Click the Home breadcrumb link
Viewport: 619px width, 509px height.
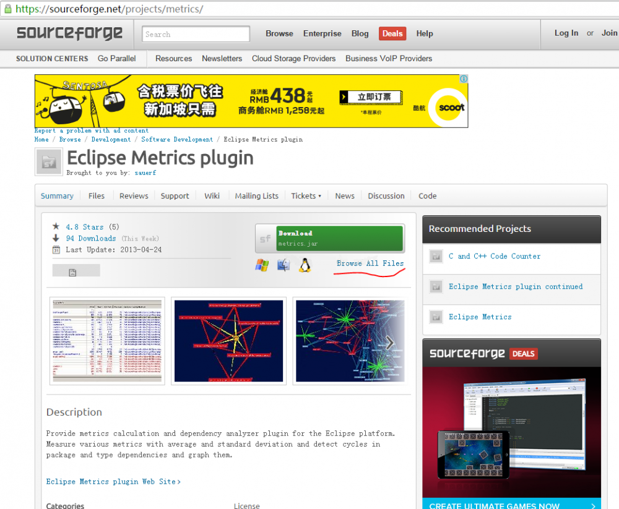click(x=41, y=139)
